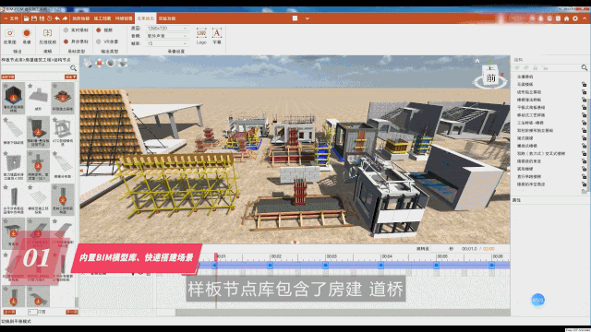
Task: Open the right orange filter button in the library
Action: pyautogui.click(x=71, y=77)
